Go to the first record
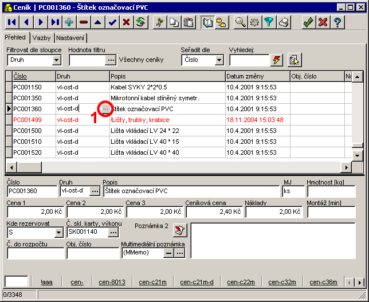The width and height of the screenshot is (369, 302). point(11,22)
